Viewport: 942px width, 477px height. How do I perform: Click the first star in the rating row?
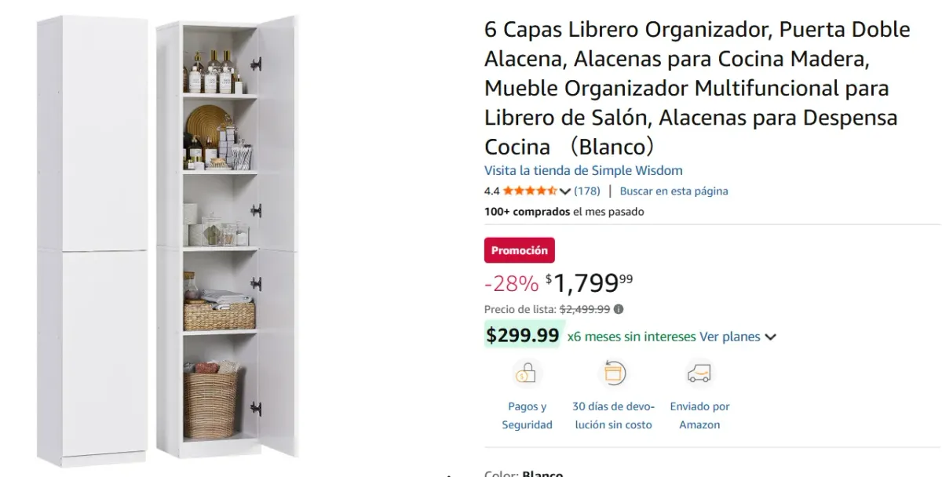coord(507,191)
